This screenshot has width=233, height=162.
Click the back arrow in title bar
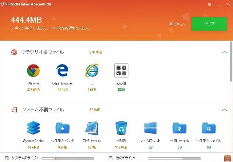tap(228, 5)
